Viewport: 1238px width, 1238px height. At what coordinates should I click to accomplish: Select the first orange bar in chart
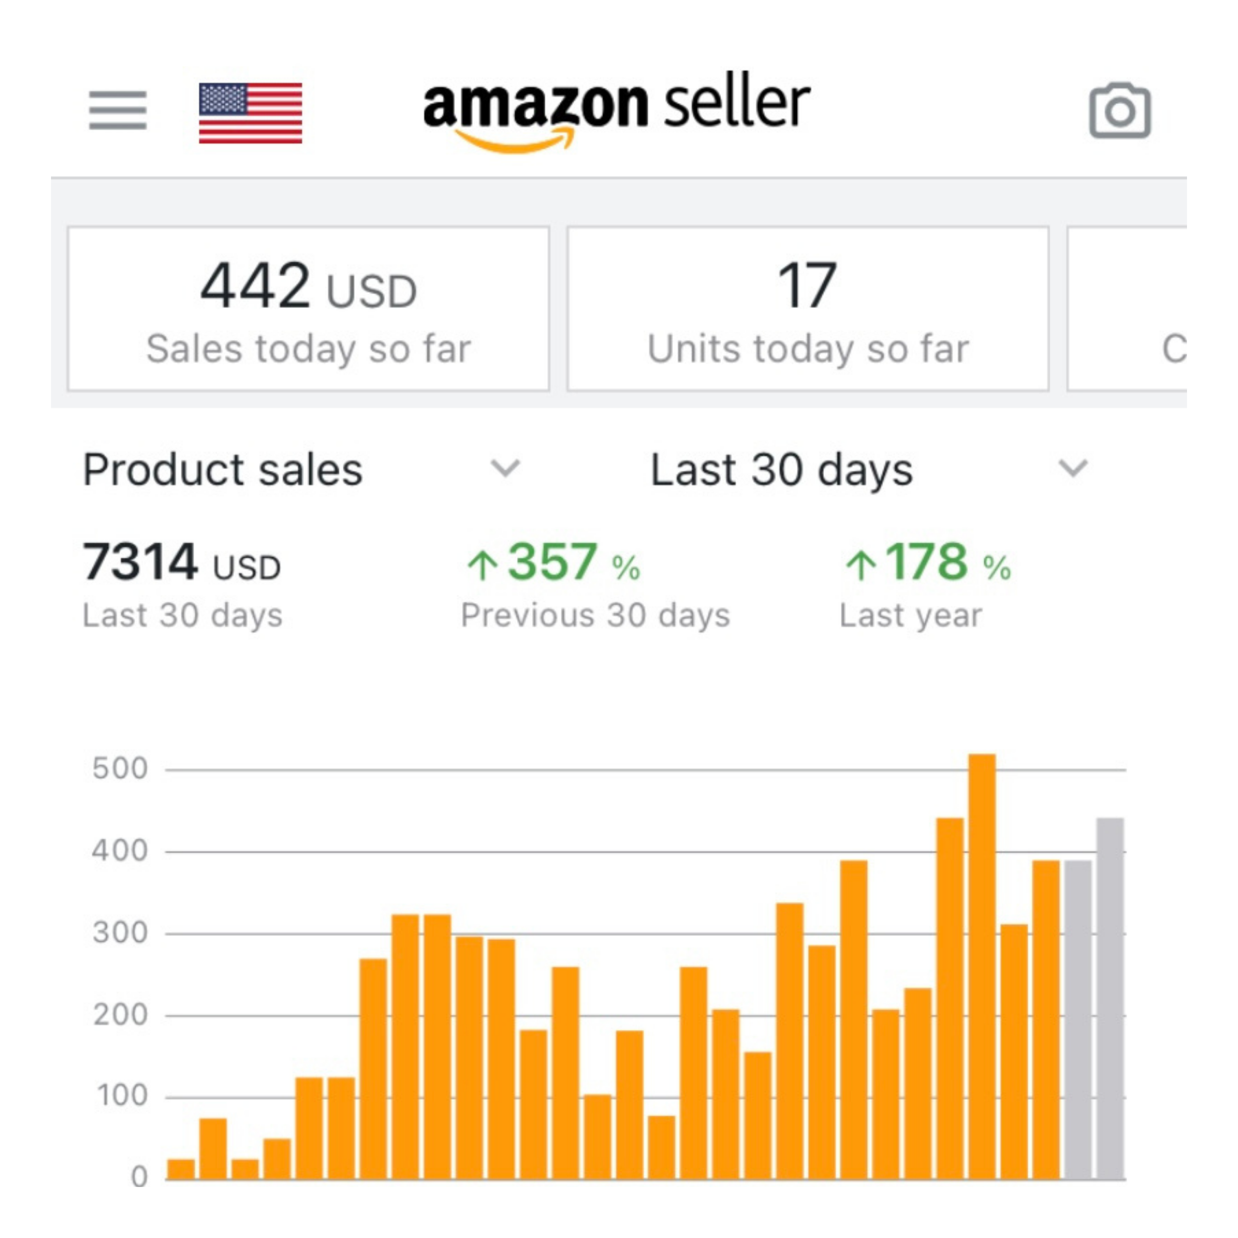coord(181,1169)
